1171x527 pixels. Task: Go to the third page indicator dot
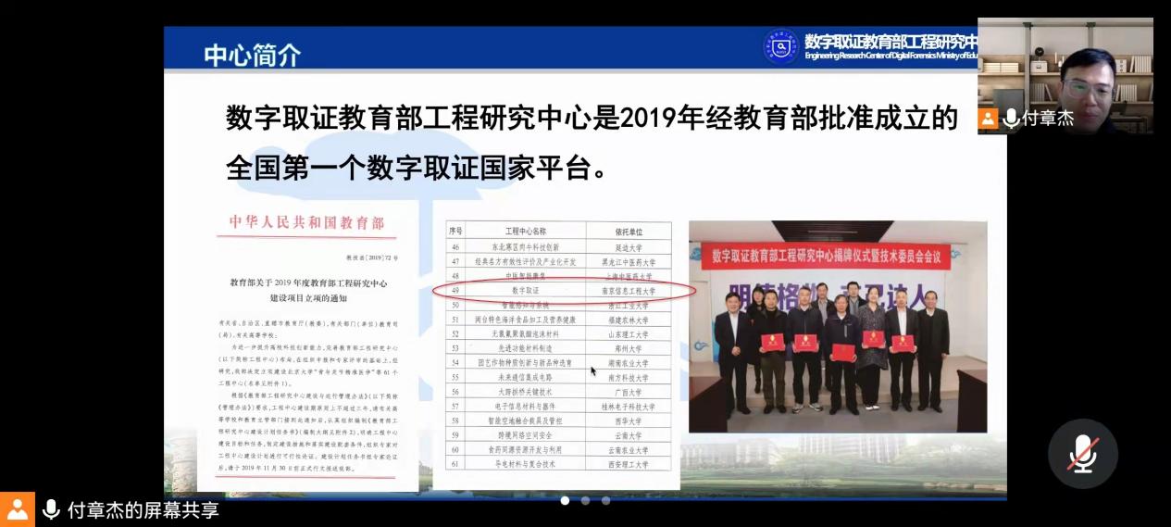[x=605, y=501]
